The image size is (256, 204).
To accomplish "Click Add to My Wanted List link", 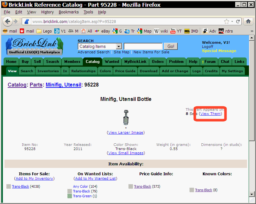I will tap(95, 178).
